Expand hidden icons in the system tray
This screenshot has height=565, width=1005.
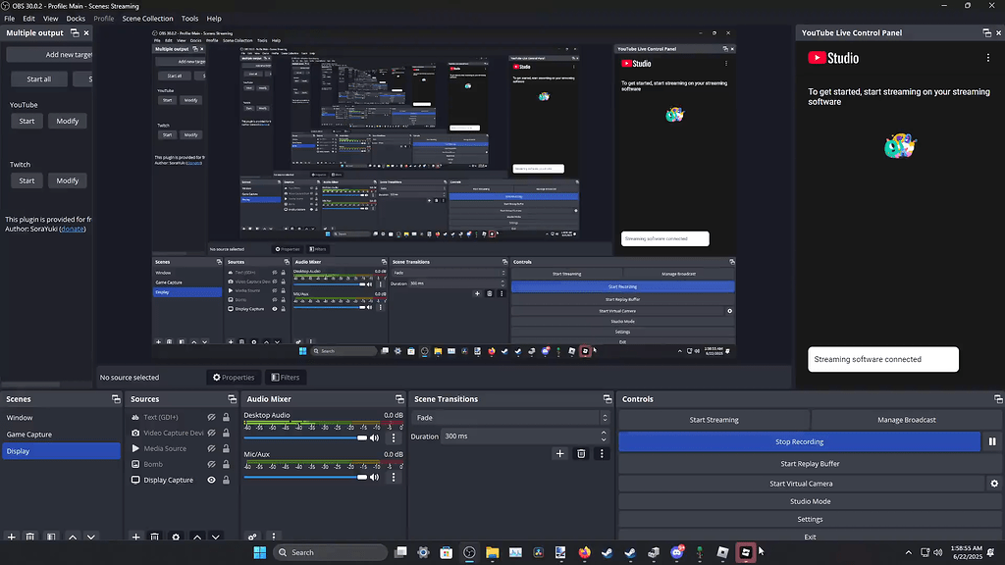[908, 552]
